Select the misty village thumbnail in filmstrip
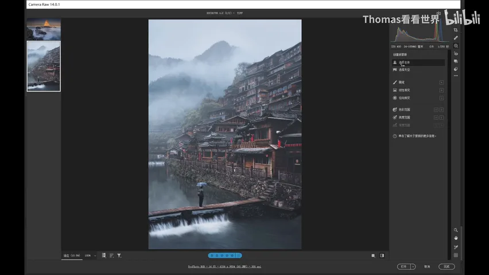This screenshot has width=489, height=275. click(x=44, y=66)
